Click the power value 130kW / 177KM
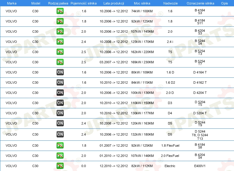Viewport: 234px width, 171px height. click(142, 113)
